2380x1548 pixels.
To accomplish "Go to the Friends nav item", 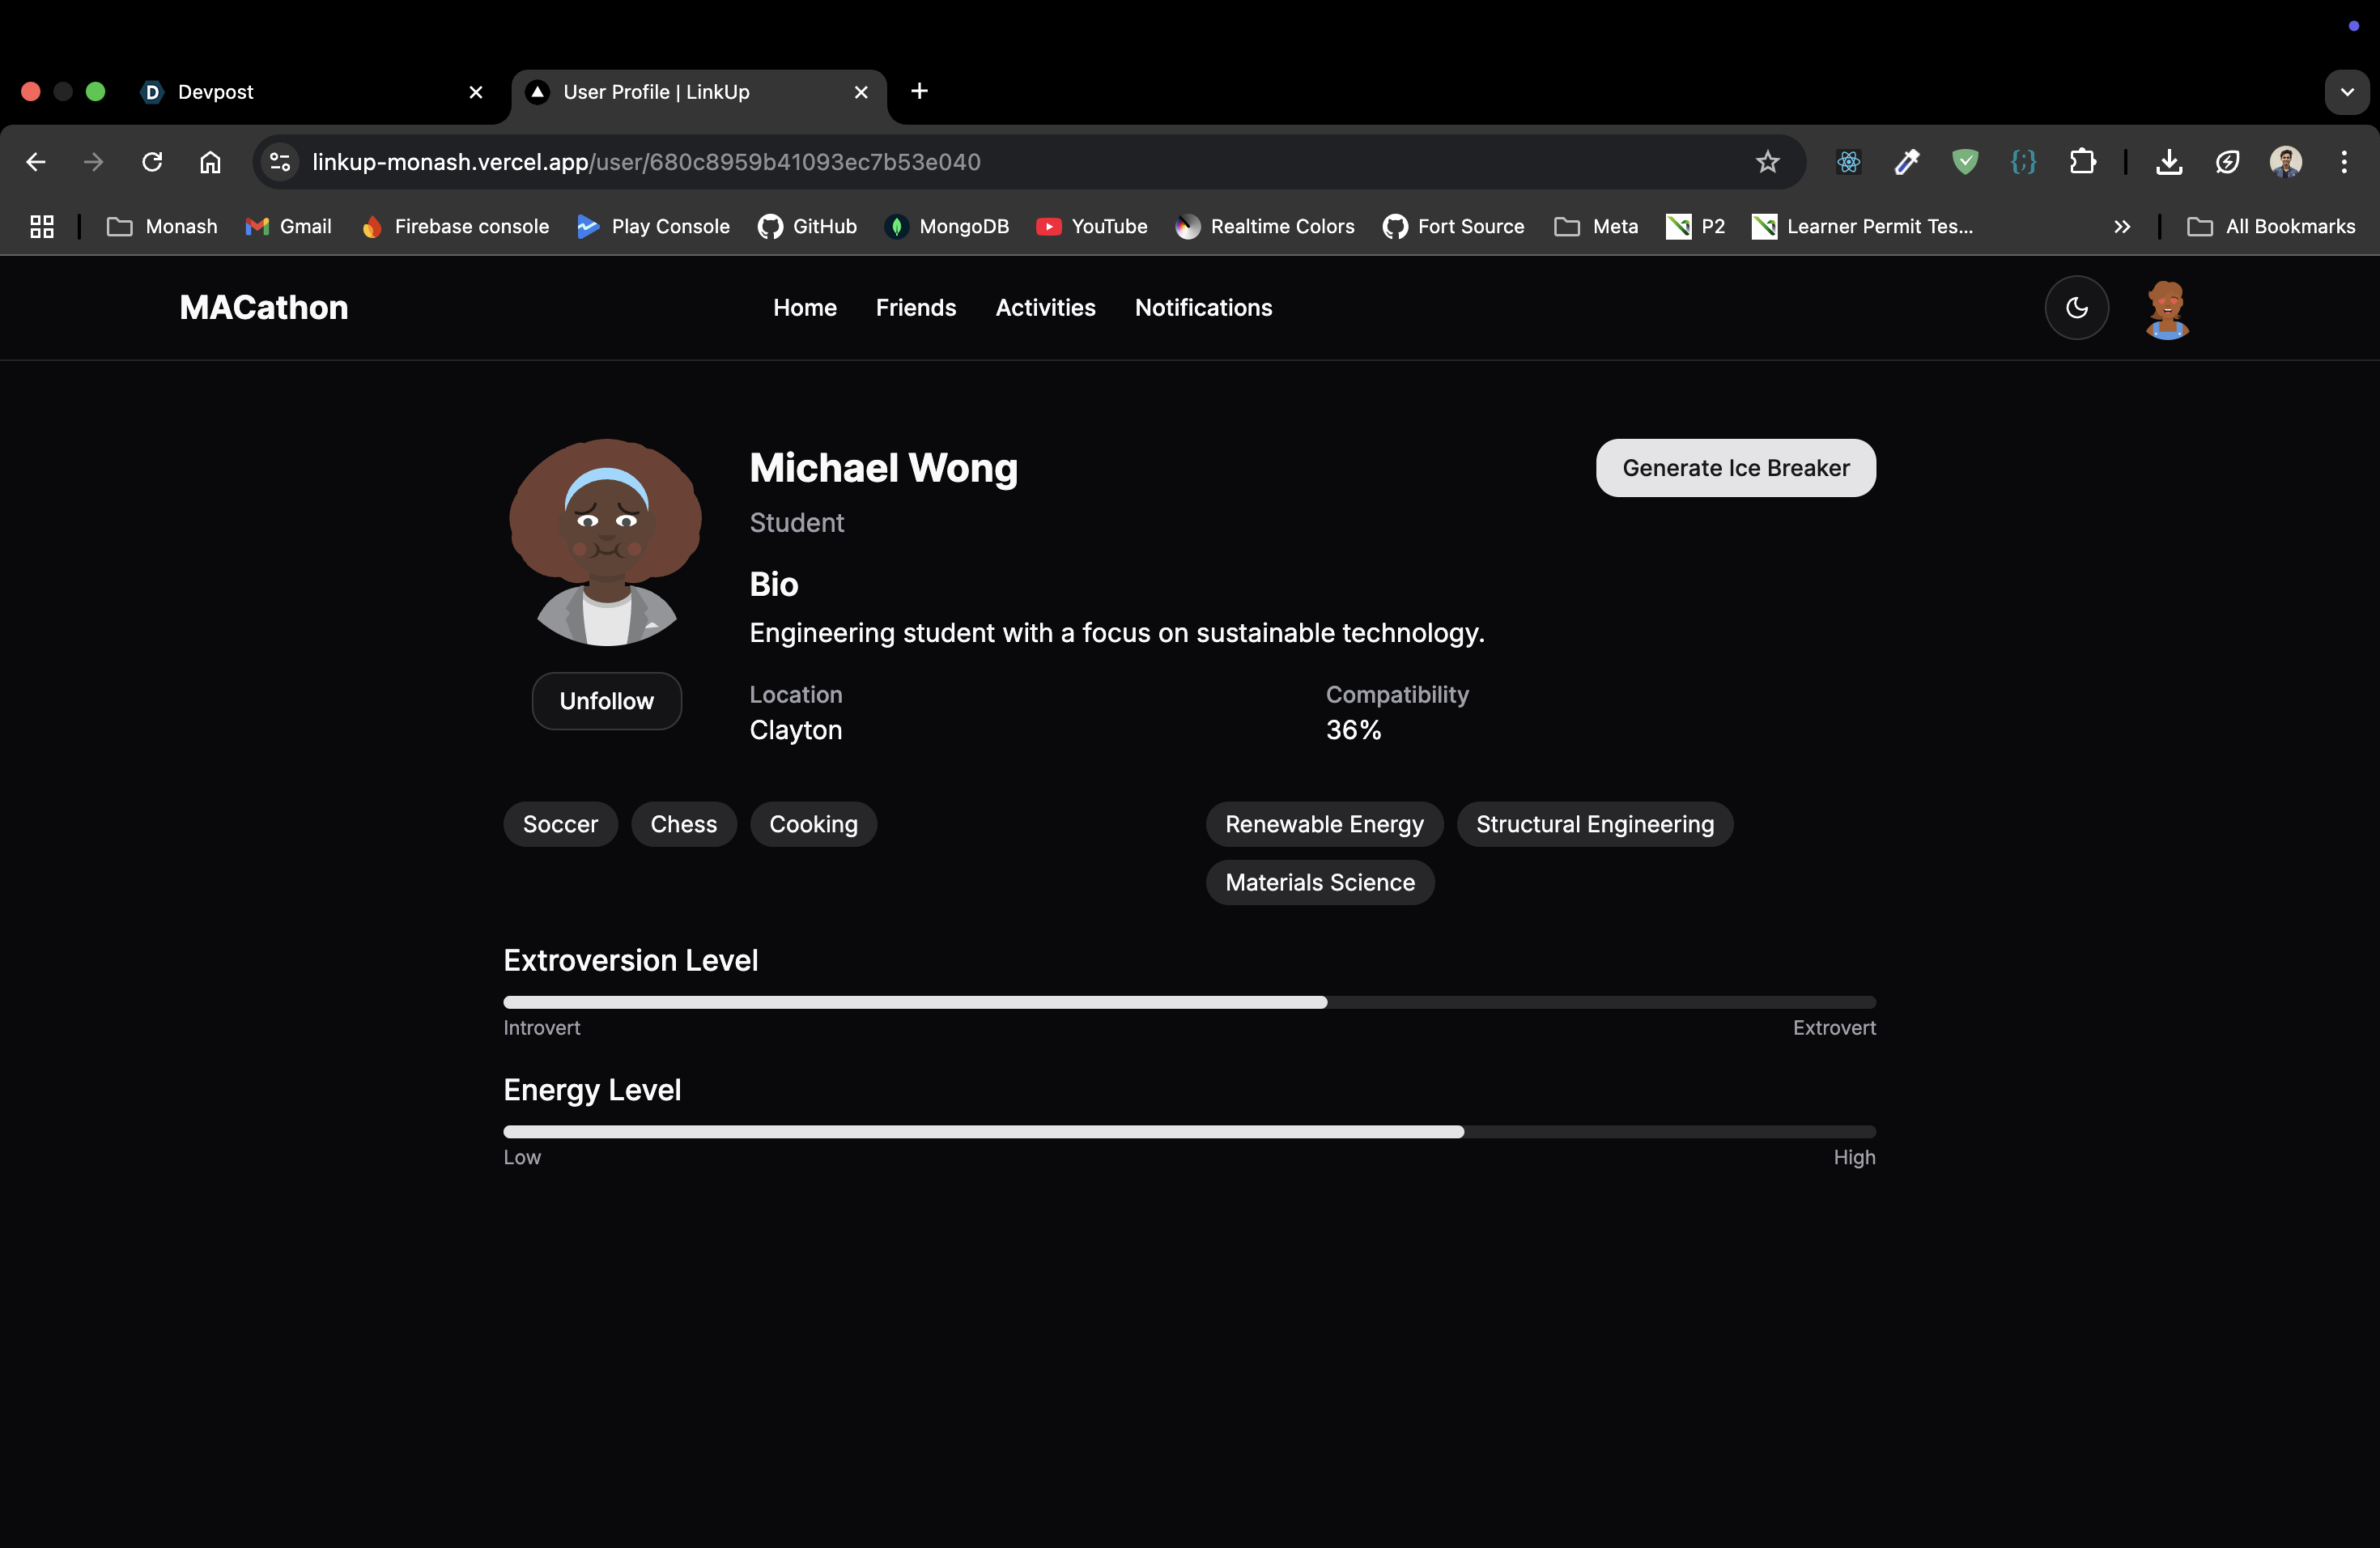I will (x=915, y=308).
